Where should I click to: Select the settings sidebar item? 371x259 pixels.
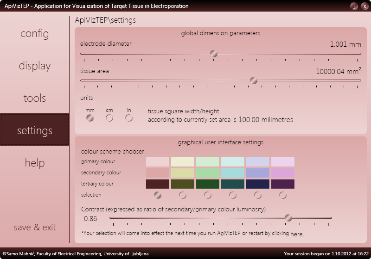34,129
